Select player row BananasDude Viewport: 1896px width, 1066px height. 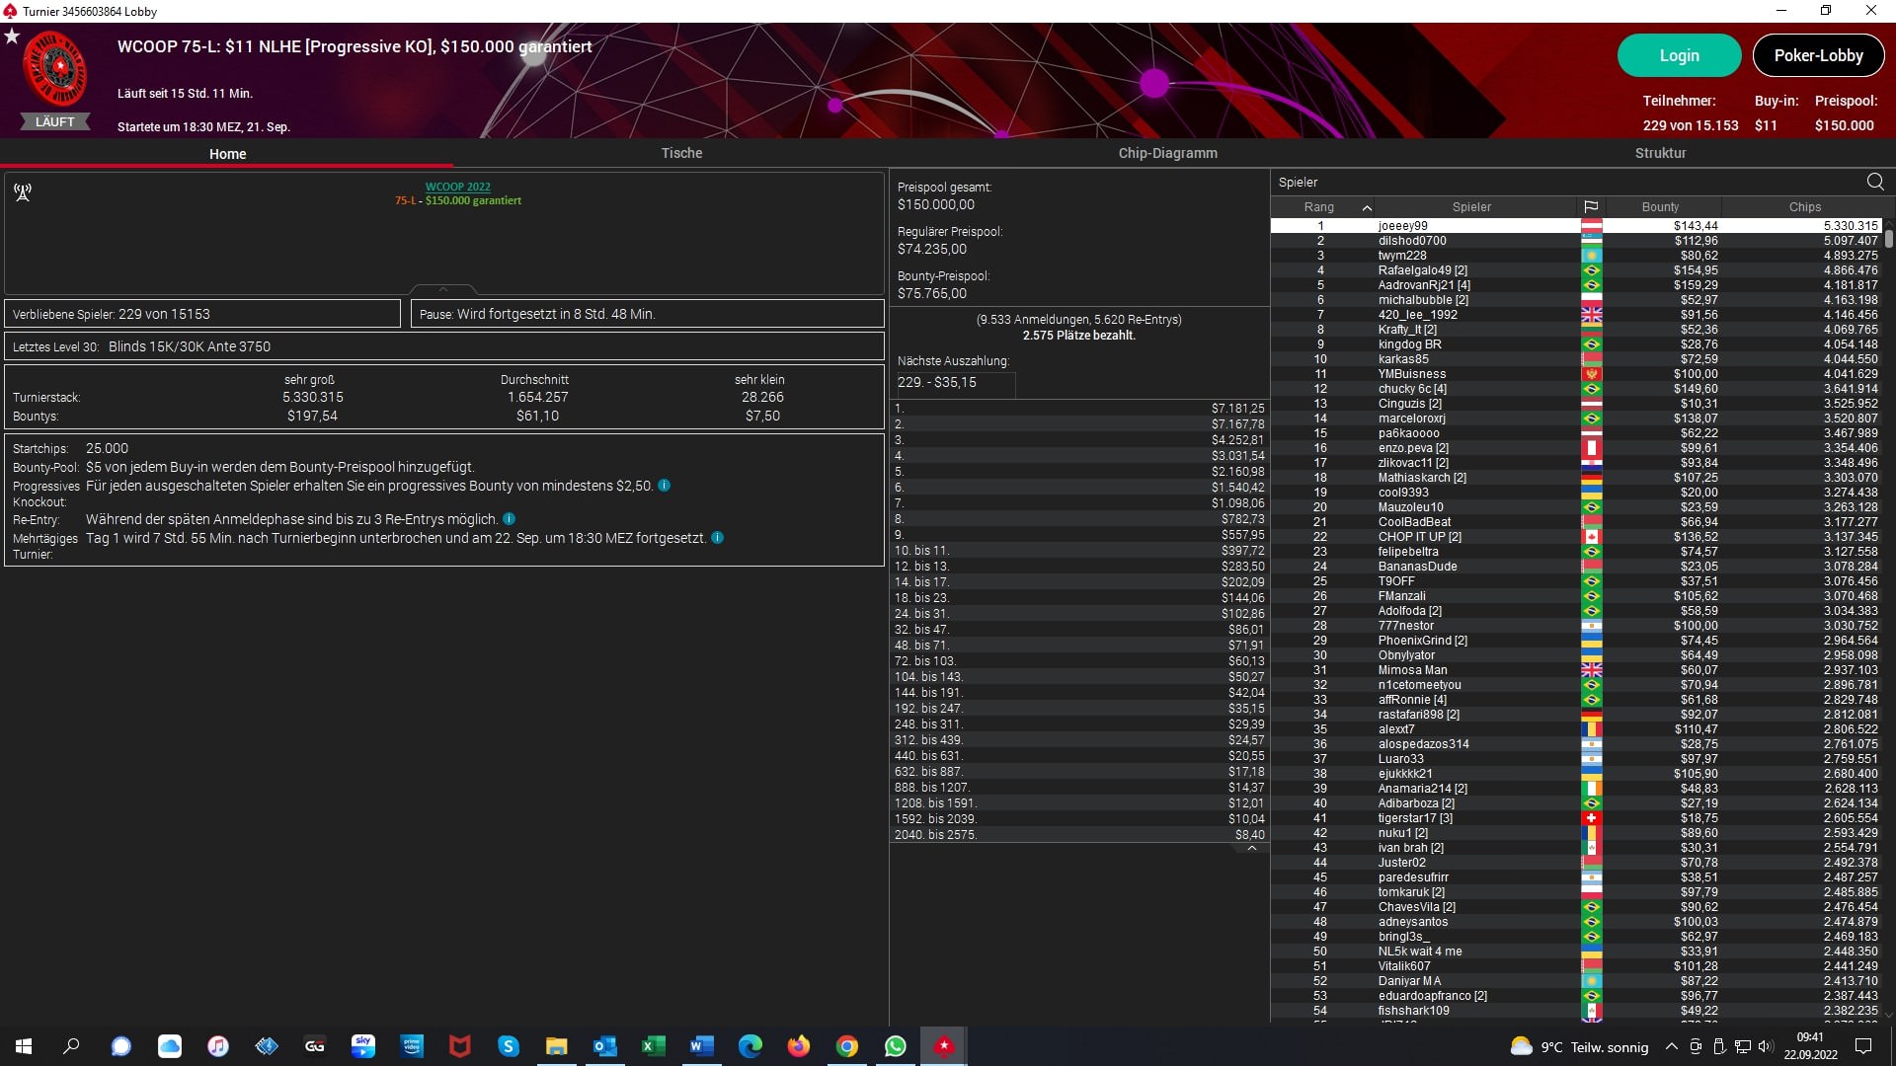pyautogui.click(x=1576, y=567)
